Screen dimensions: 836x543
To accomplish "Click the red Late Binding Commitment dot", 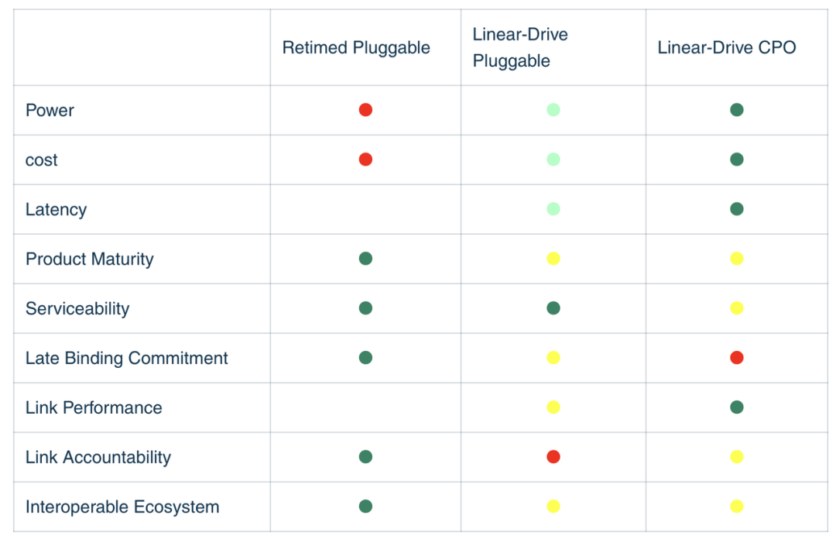I will 736,358.
